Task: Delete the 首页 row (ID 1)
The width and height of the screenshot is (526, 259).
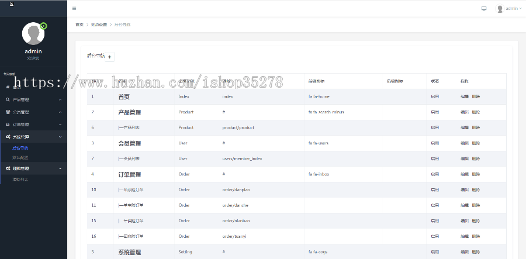Action: coord(476,96)
